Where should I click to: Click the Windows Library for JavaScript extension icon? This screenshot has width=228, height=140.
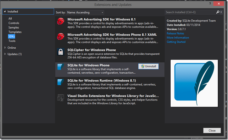pyautogui.click(x=61, y=98)
